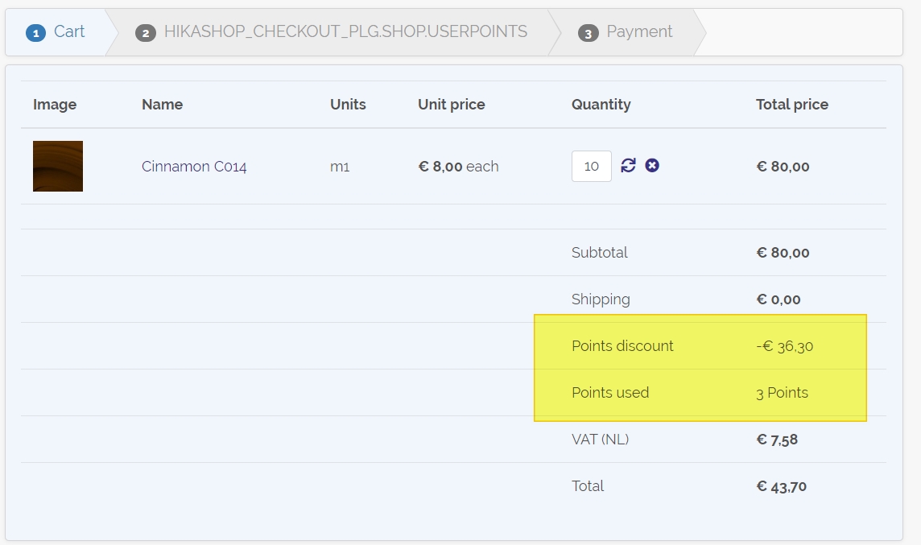Image resolution: width=921 pixels, height=545 pixels.
Task: Refresh the cart quantity for Cinnamon C014
Action: (629, 165)
